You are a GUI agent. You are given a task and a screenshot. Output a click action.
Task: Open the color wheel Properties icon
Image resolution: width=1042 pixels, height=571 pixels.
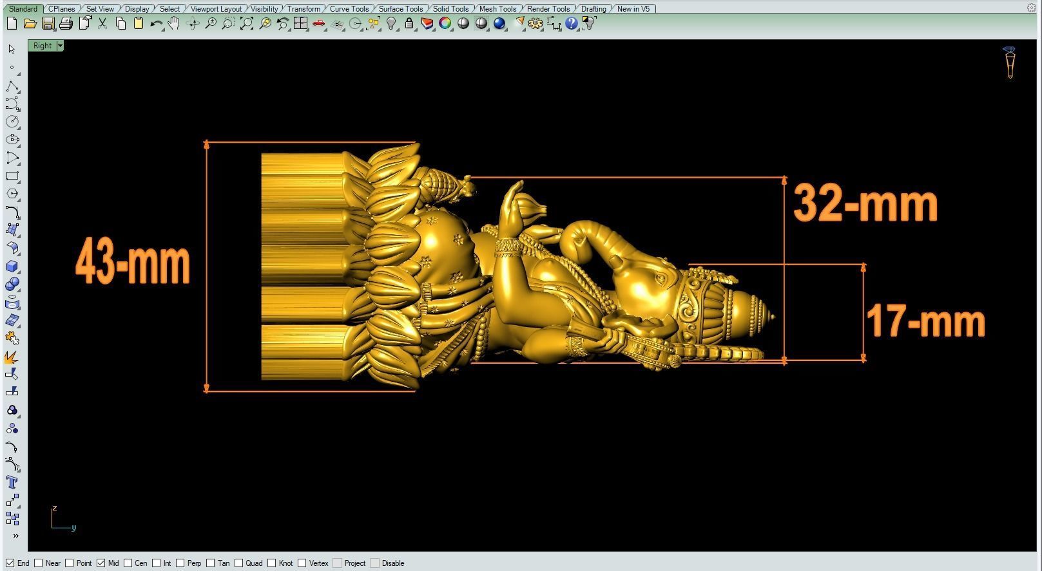[445, 24]
